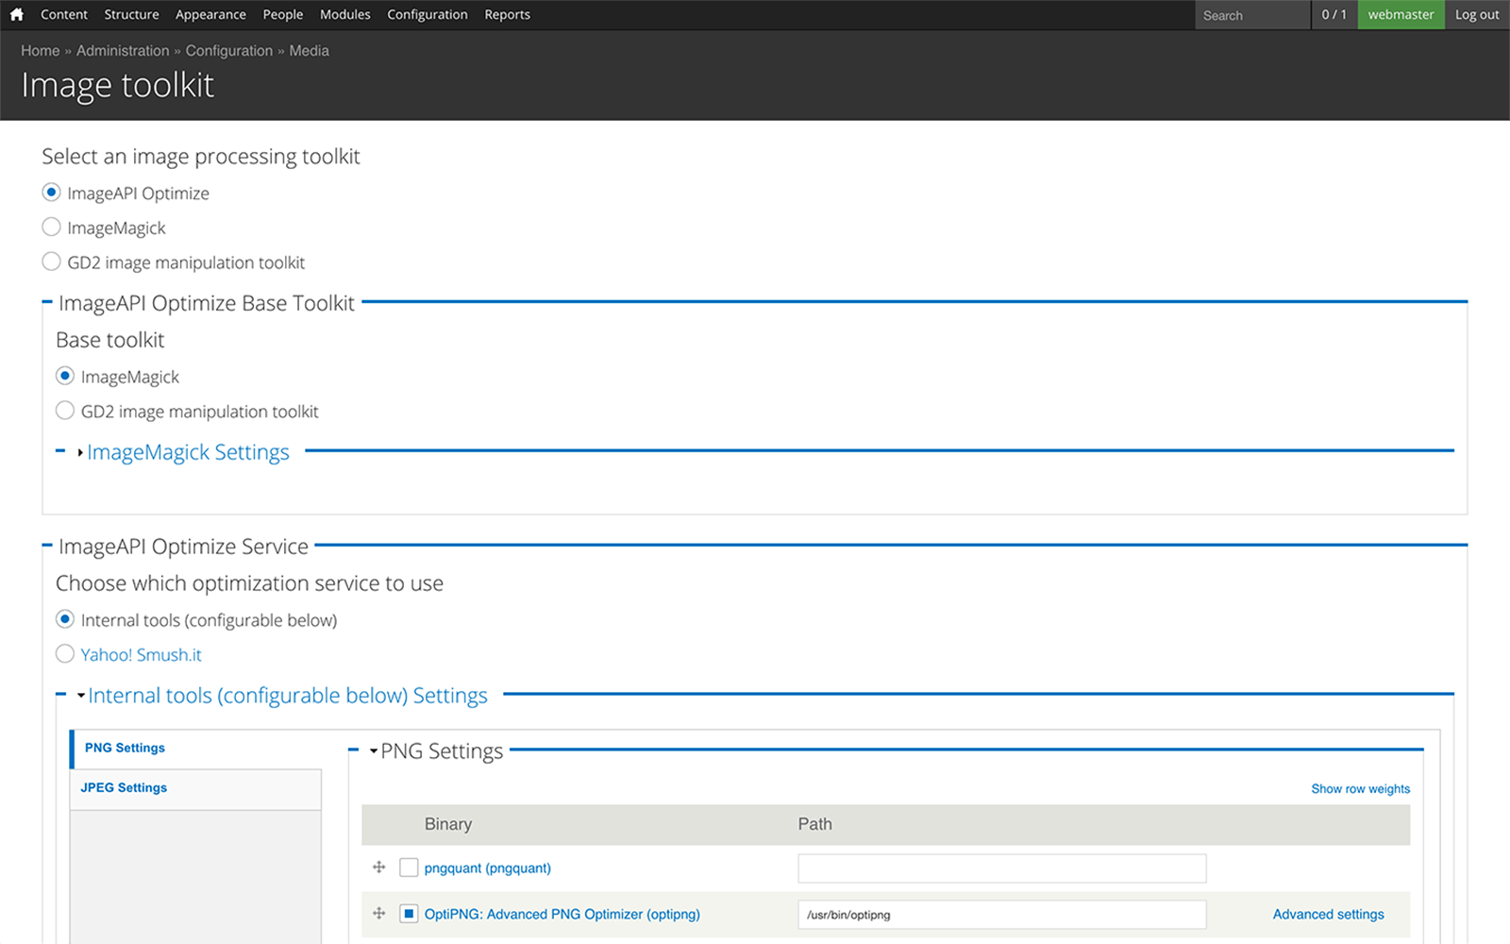
Task: Expand ImageMagick Settings section
Action: (x=188, y=452)
